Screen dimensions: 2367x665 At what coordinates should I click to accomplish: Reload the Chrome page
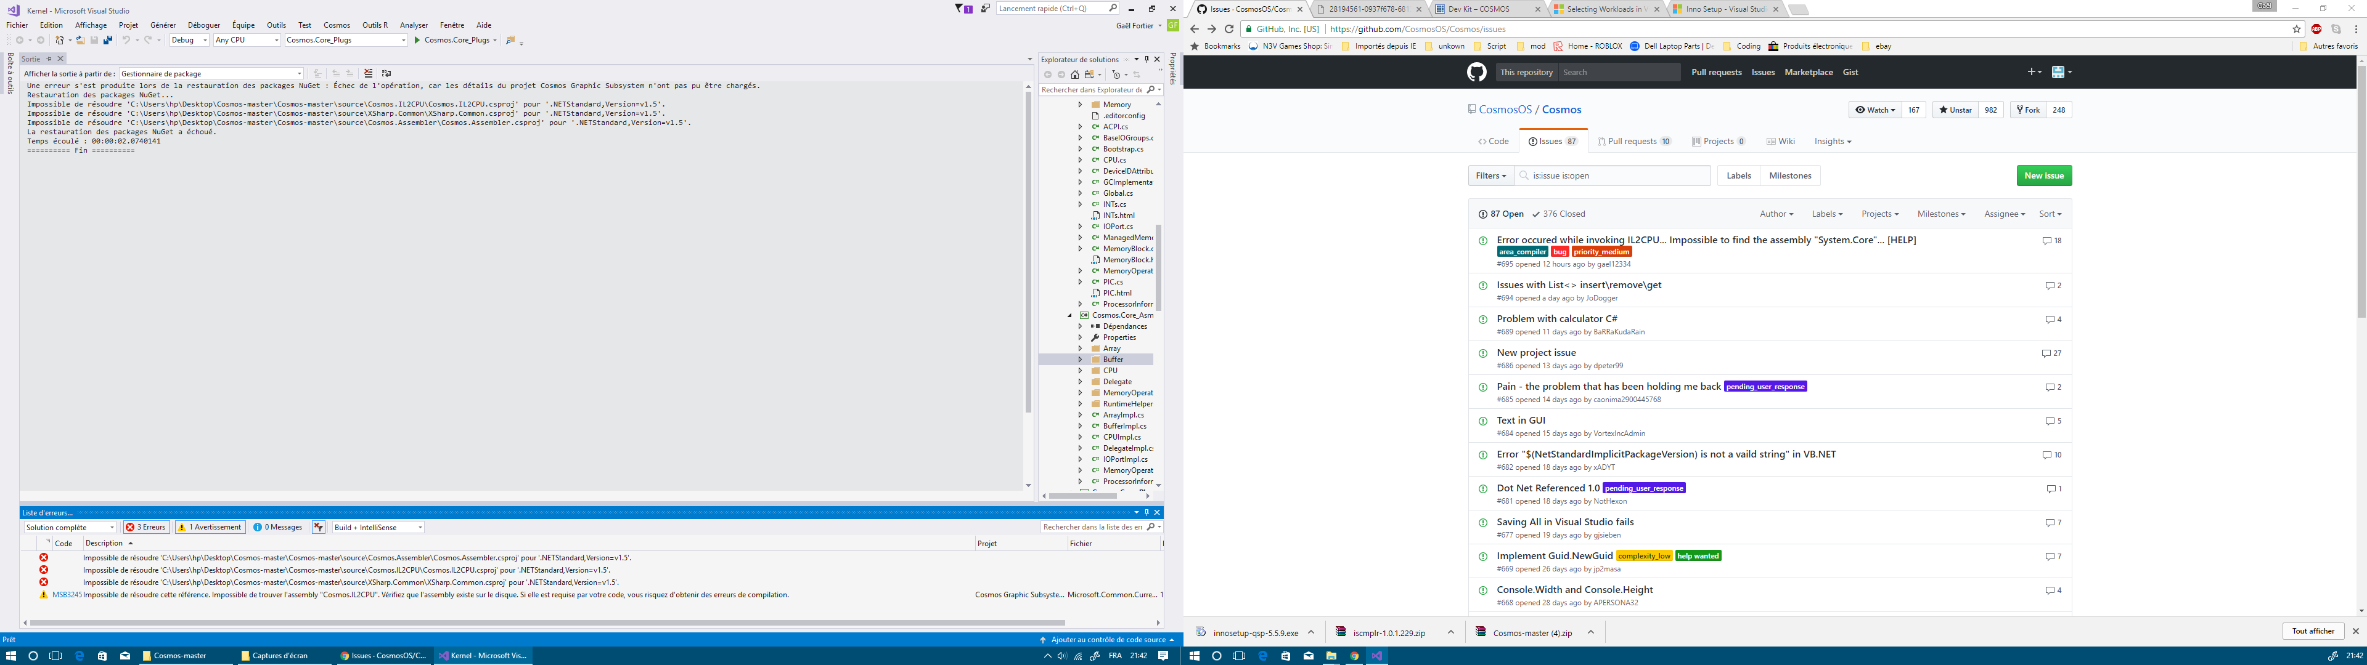pyautogui.click(x=1228, y=30)
